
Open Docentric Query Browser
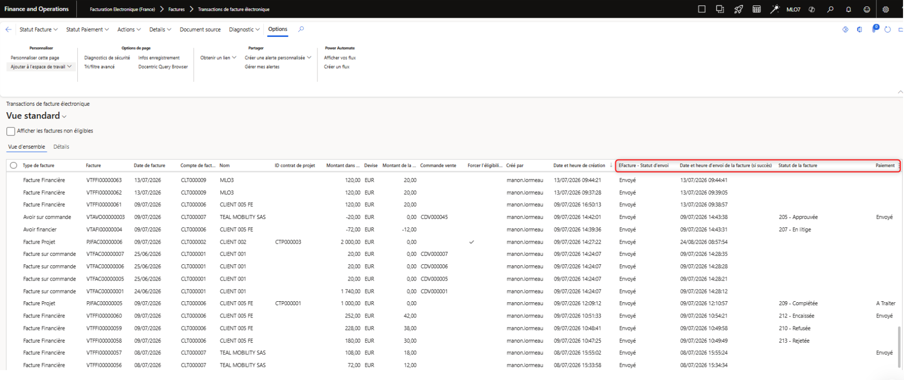pyautogui.click(x=163, y=67)
